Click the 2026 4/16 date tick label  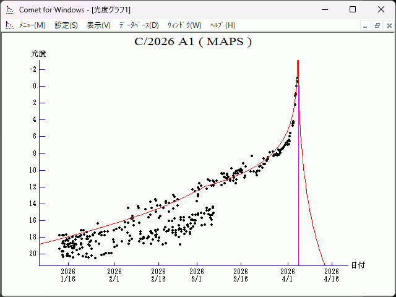(332, 275)
